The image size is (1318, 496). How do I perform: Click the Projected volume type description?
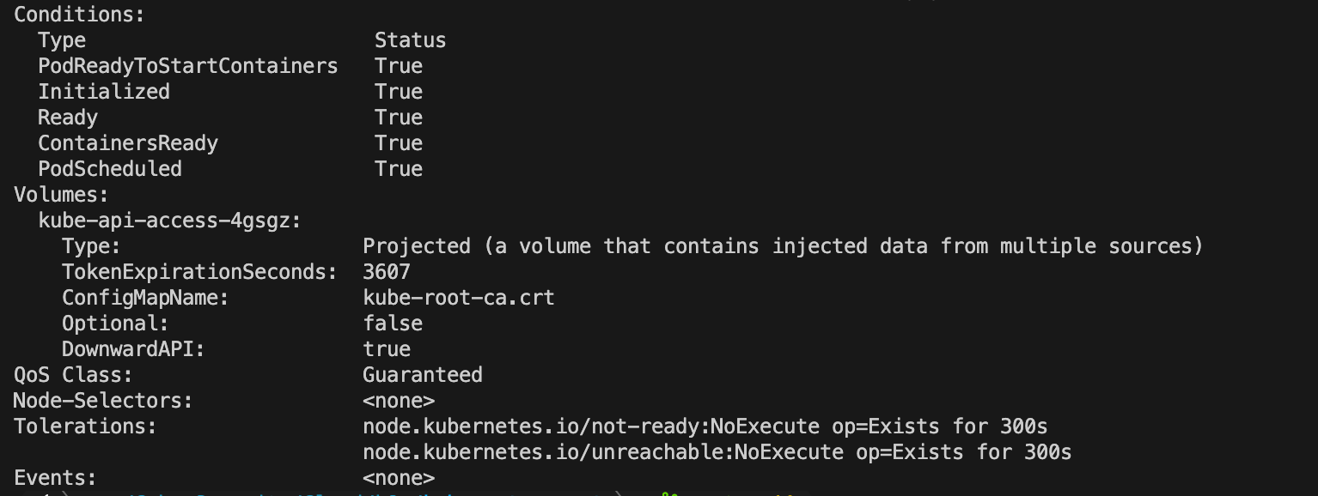click(782, 246)
